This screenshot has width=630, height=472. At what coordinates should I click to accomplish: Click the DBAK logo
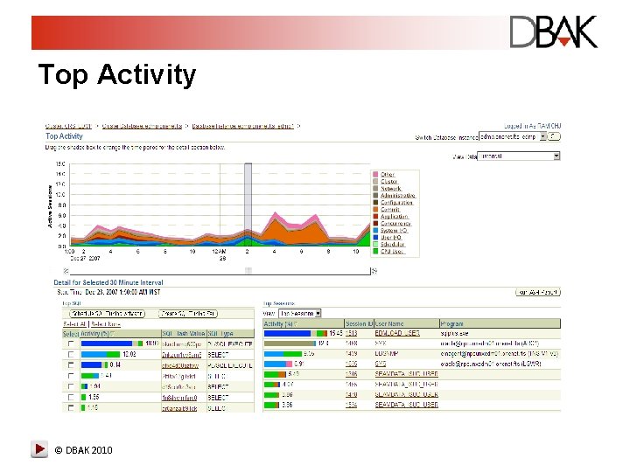[x=554, y=31]
